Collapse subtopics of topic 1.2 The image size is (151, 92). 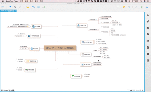pyautogui.click(x=99, y=29)
